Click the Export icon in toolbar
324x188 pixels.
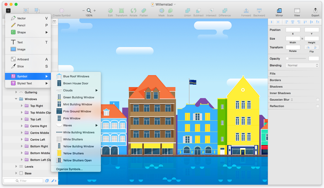point(315,11)
